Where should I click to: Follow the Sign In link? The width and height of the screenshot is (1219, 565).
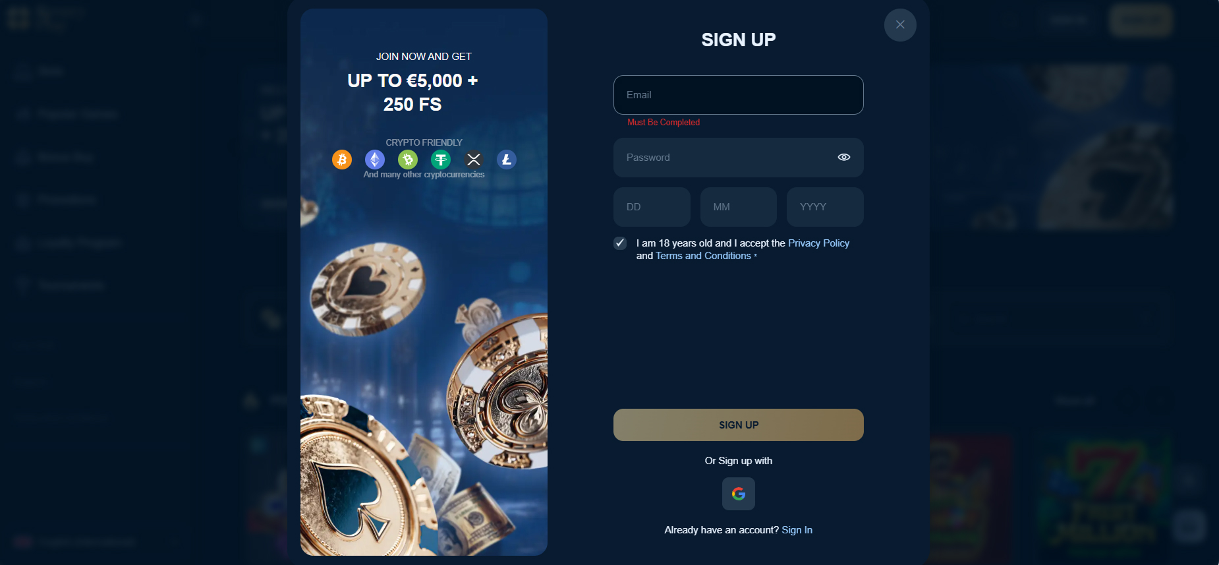point(797,530)
